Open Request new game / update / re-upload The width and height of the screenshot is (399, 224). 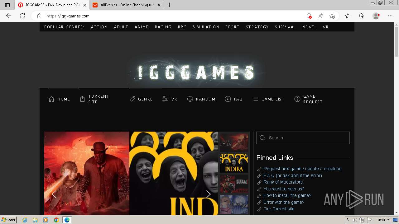302,169
